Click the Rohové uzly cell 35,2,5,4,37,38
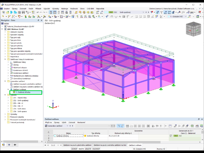204x153 pixels. (x=123, y=136)
